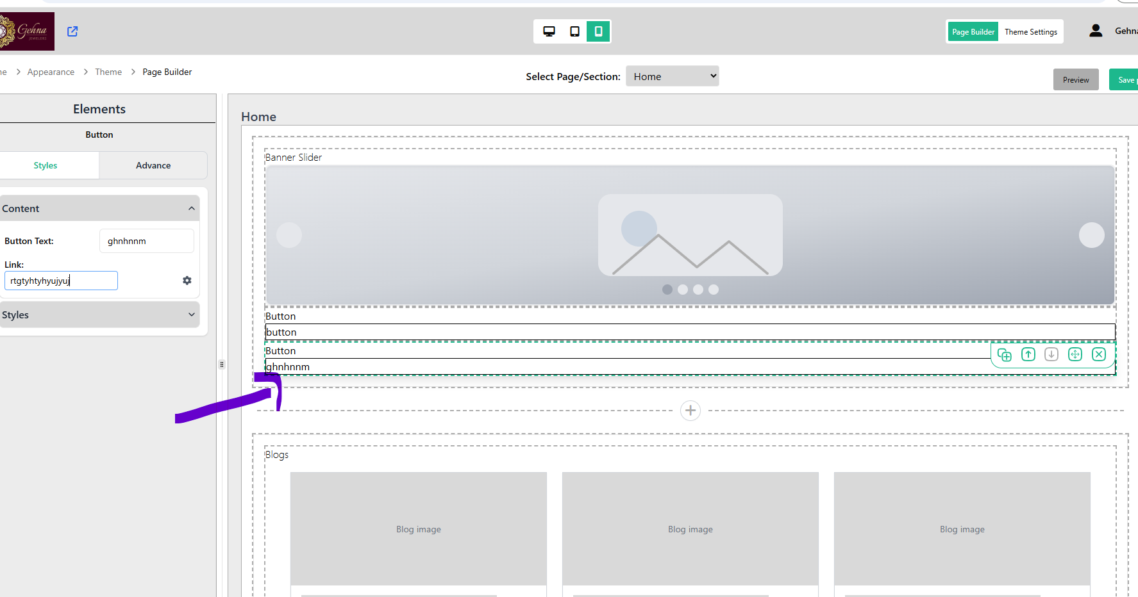Move selected element down
Image resolution: width=1138 pixels, height=597 pixels.
tap(1051, 354)
